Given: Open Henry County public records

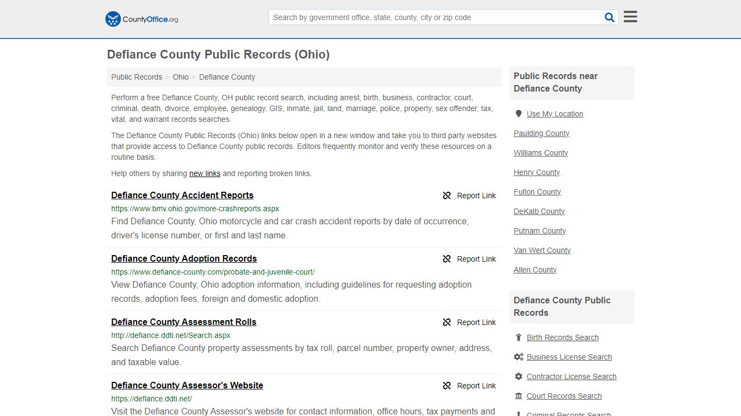Looking at the screenshot, I should click(537, 172).
